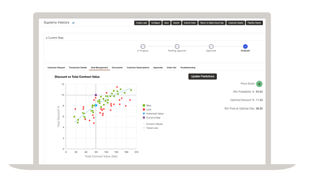The width and height of the screenshot is (325, 190).
Task: Click the Approved step checkmark circle
Action: coord(211,46)
